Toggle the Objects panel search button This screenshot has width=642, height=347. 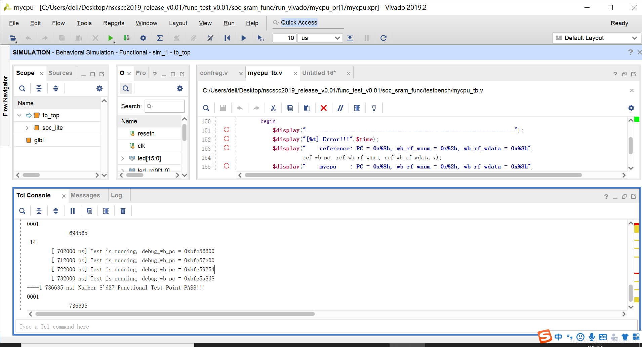pos(126,88)
